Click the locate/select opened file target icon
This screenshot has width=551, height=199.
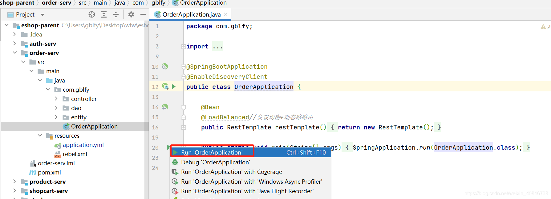pyautogui.click(x=92, y=14)
